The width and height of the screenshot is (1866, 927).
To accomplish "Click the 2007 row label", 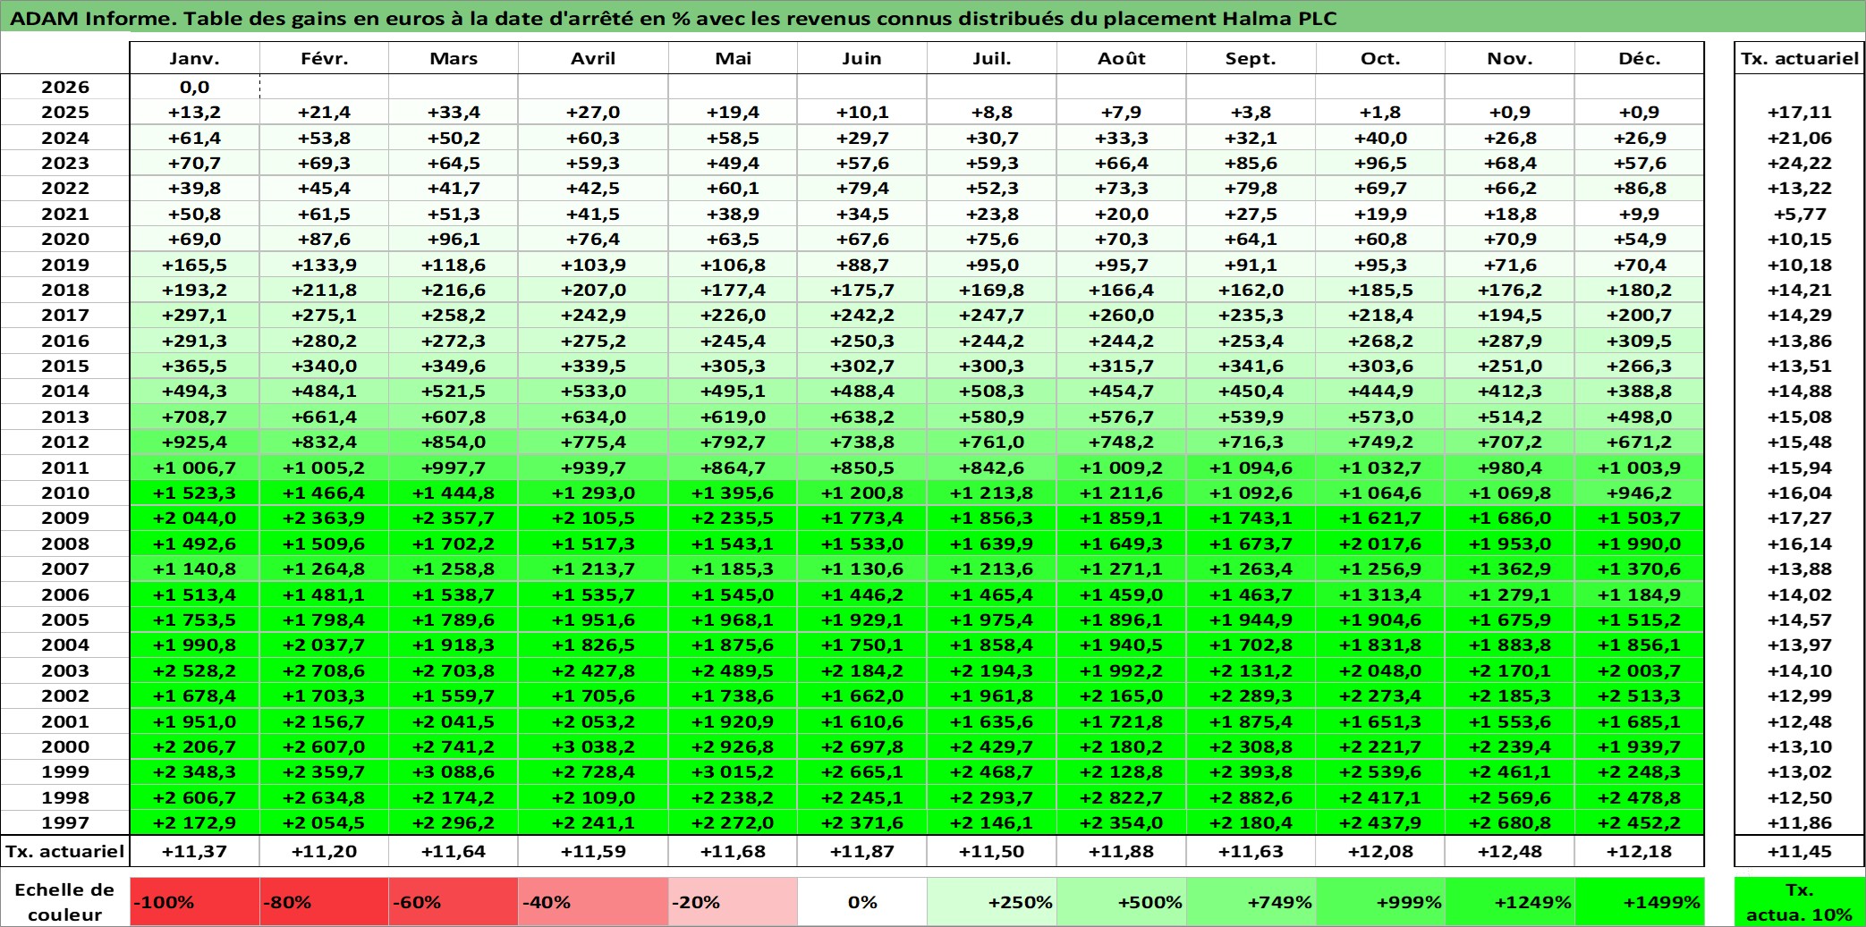I will (65, 569).
